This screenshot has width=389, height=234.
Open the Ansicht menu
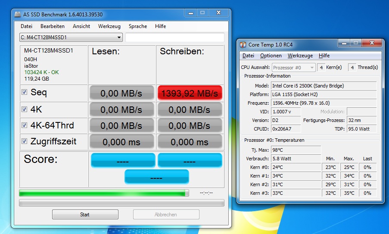coord(81,26)
